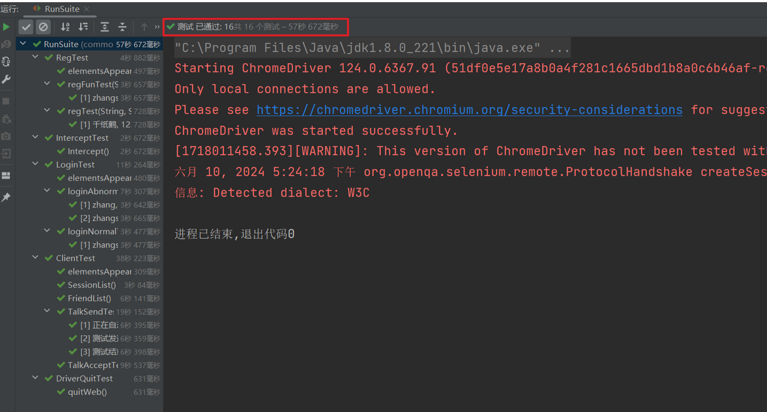Open the chromedriver security-considerations link
This screenshot has width=767, height=412.
point(469,110)
